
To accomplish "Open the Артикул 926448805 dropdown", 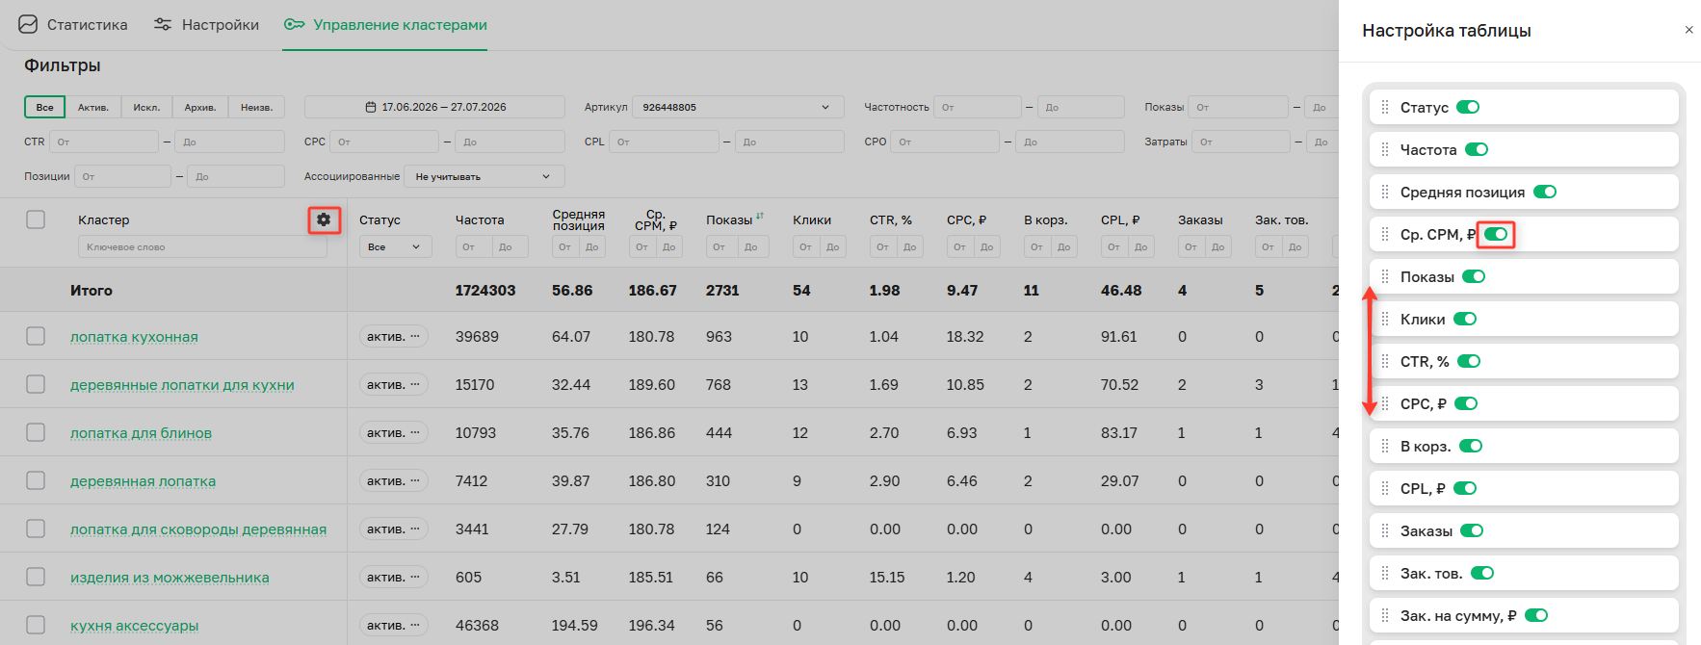I will coord(738,107).
